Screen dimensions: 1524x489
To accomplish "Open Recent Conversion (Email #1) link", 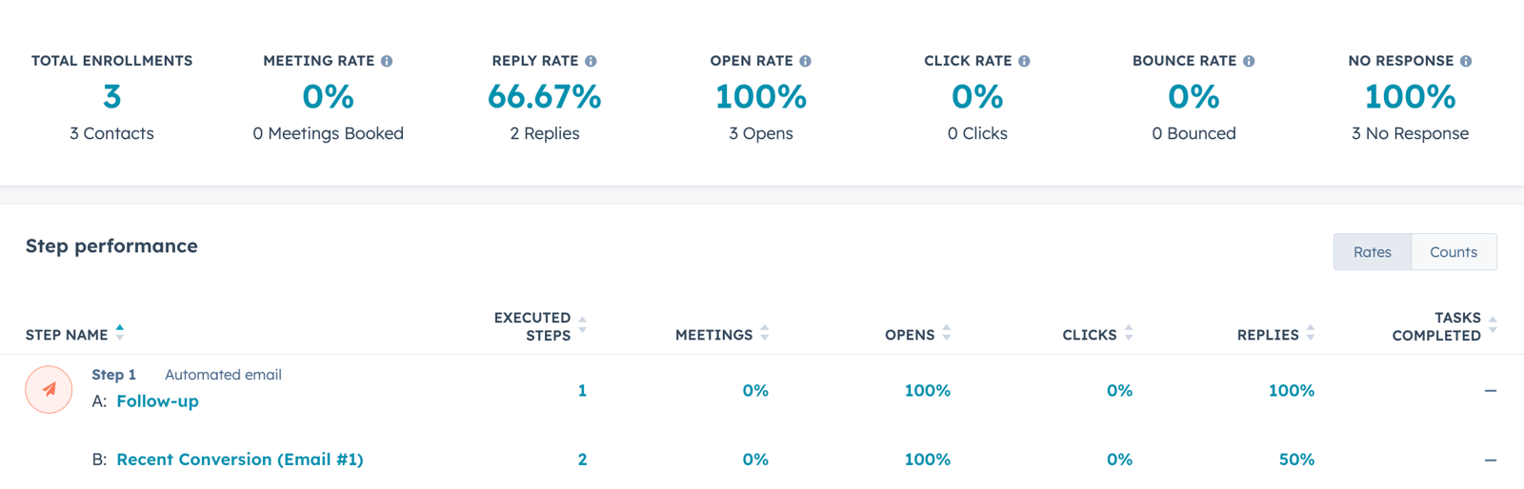I will click(x=240, y=460).
